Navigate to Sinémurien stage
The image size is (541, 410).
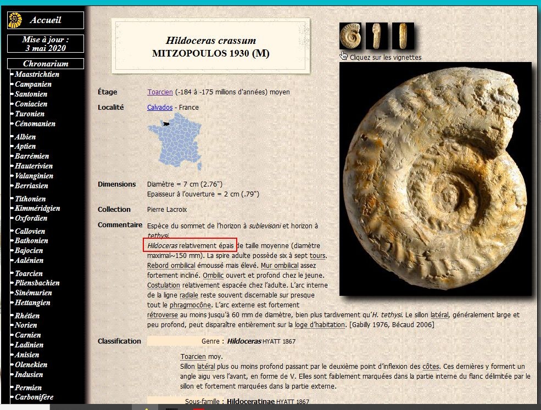(x=34, y=293)
